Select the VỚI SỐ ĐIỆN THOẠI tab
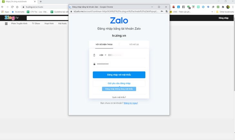 click(104, 44)
